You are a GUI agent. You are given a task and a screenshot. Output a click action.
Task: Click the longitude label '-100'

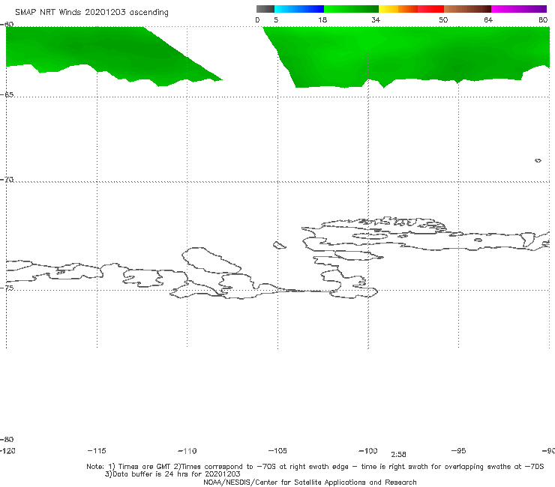coord(368,450)
